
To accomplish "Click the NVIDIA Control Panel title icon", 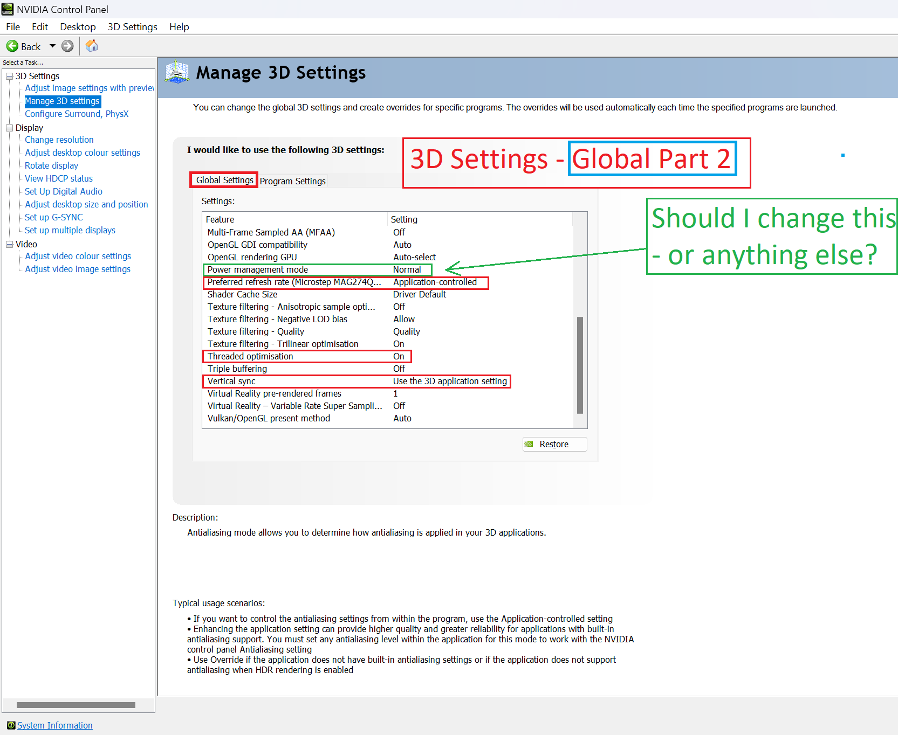I will [8, 9].
